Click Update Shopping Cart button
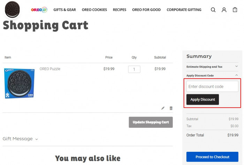This screenshot has height=165, width=244. [151, 122]
